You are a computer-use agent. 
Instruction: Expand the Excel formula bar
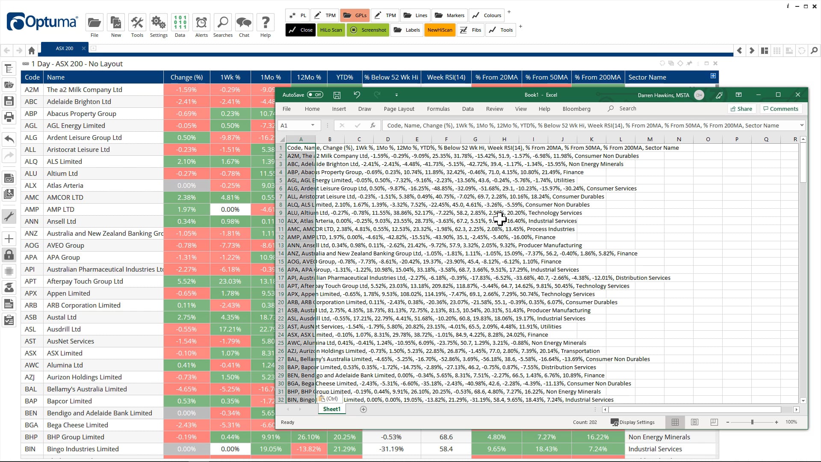(802, 125)
